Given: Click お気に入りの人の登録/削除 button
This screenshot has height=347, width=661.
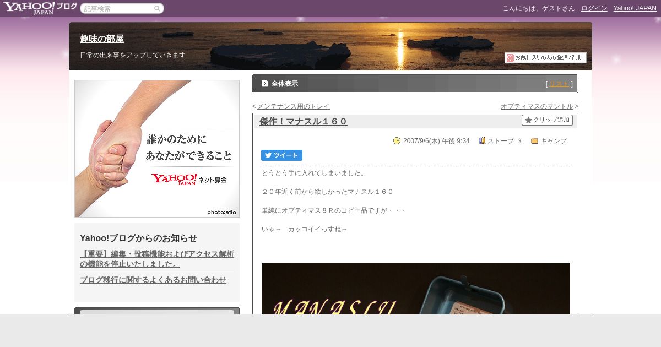Looking at the screenshot, I should point(545,58).
